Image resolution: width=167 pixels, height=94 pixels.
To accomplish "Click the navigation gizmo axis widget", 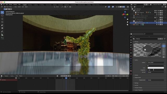I will (125, 15).
